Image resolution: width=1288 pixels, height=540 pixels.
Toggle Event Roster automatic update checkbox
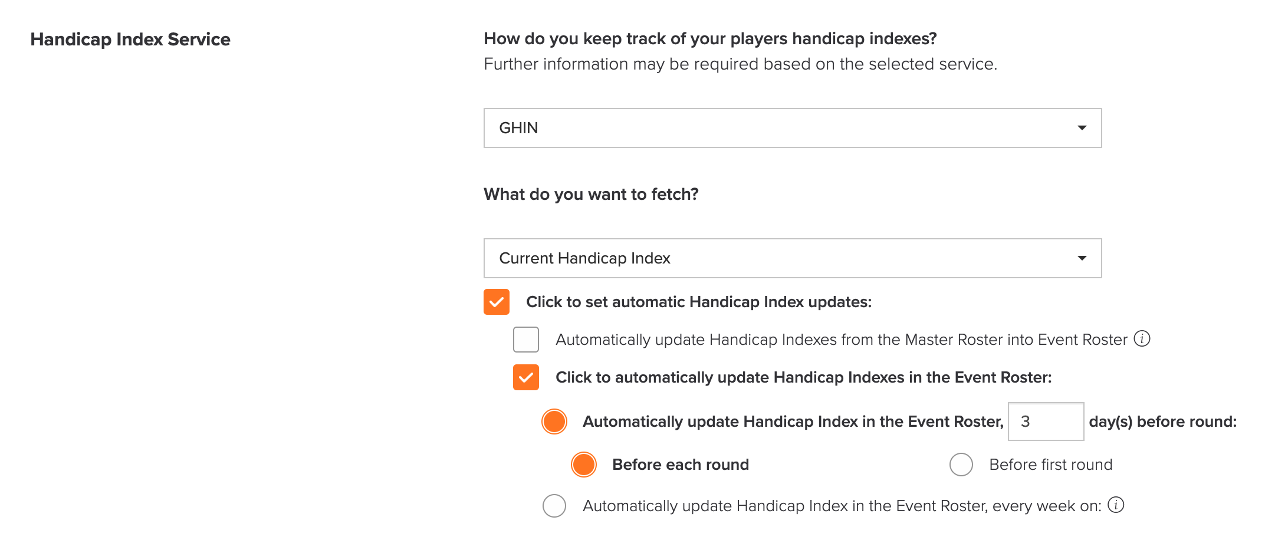click(526, 377)
